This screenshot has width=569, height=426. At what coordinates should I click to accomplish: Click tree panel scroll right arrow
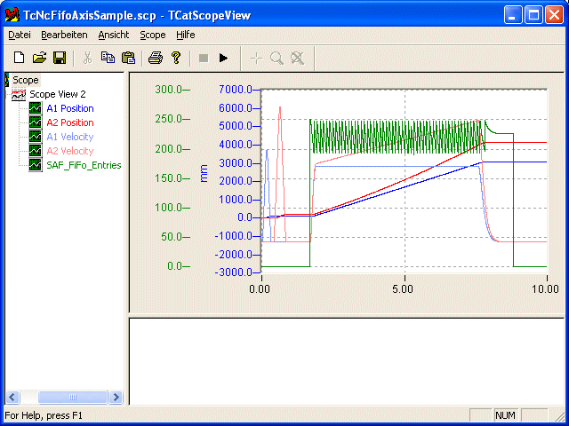[116, 397]
